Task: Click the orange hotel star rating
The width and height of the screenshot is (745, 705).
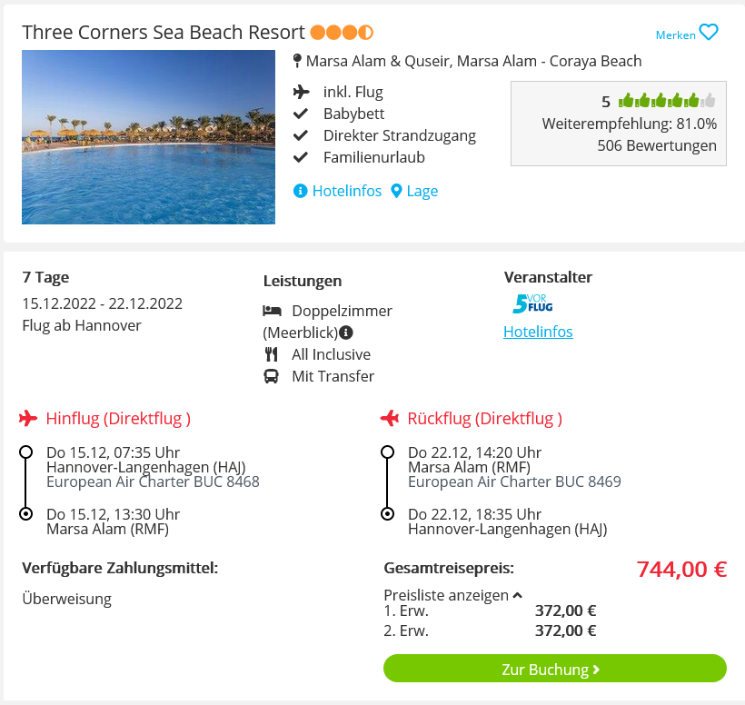Action: [x=342, y=33]
